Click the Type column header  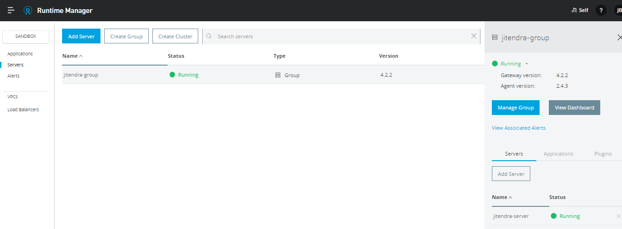point(279,56)
